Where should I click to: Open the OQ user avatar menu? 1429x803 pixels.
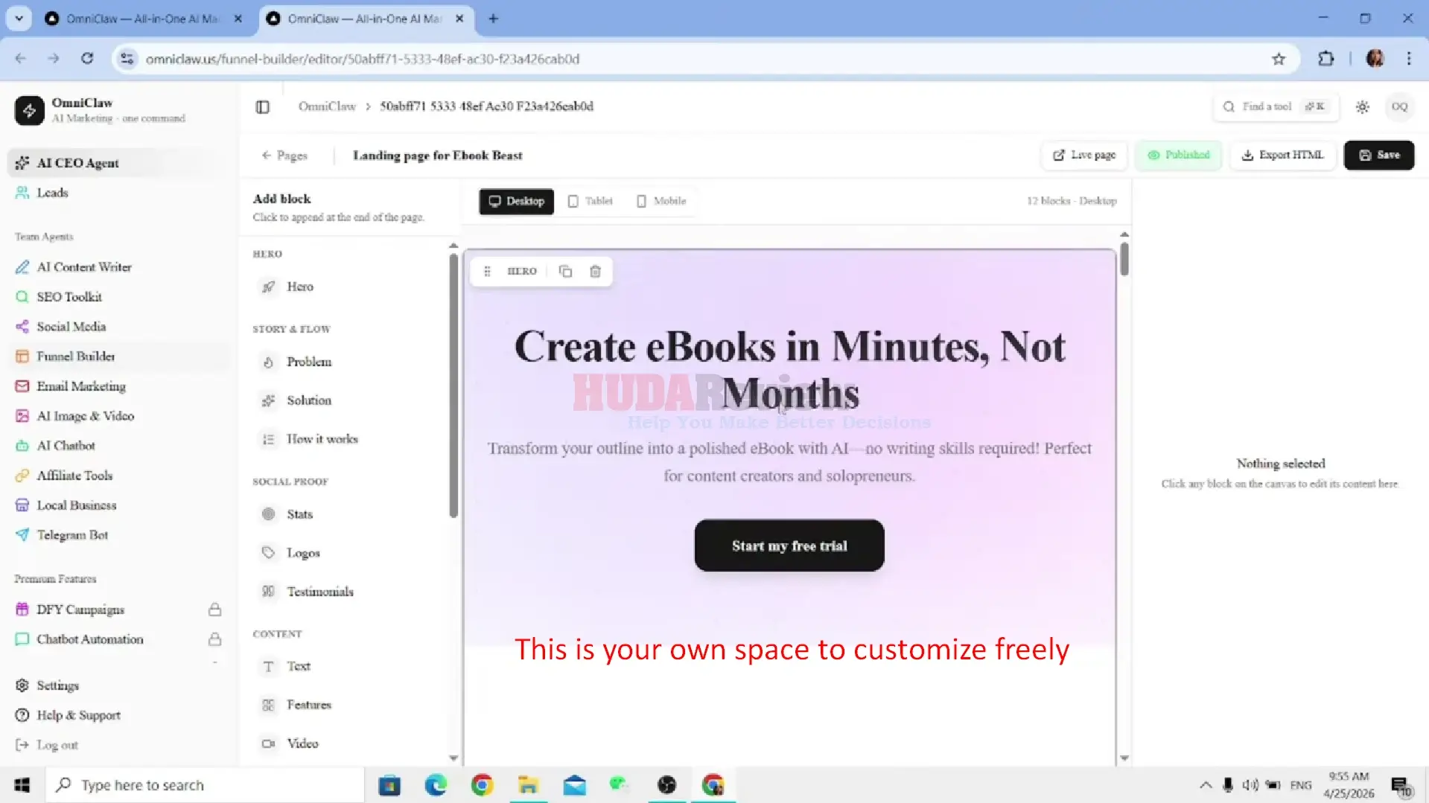point(1399,106)
